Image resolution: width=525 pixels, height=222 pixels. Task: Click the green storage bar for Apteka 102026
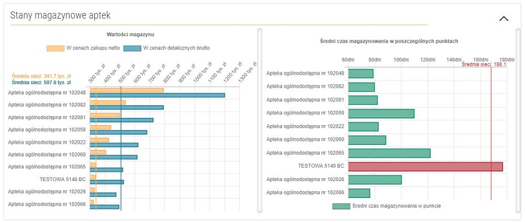tap(375, 180)
